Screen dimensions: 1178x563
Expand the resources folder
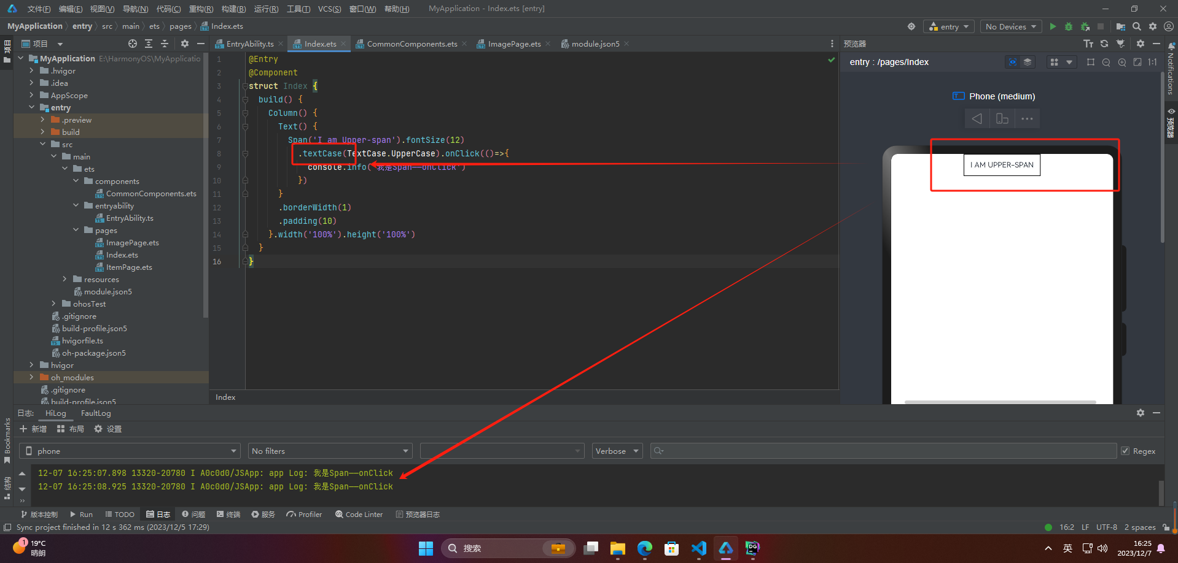tap(64, 279)
